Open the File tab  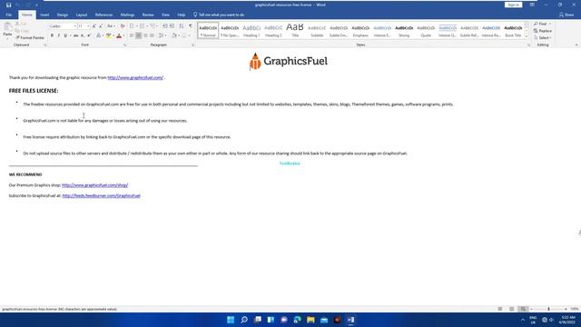pos(8,15)
